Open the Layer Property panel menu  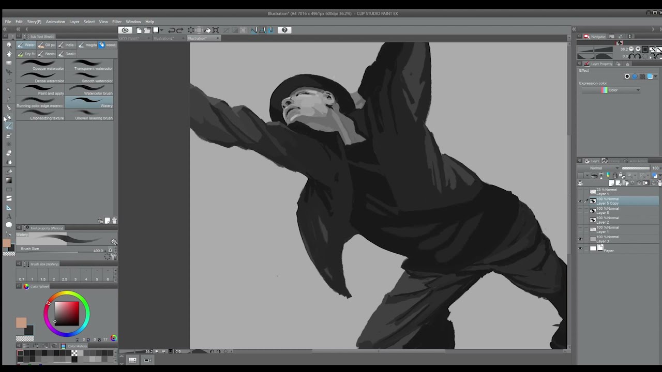tap(580, 64)
